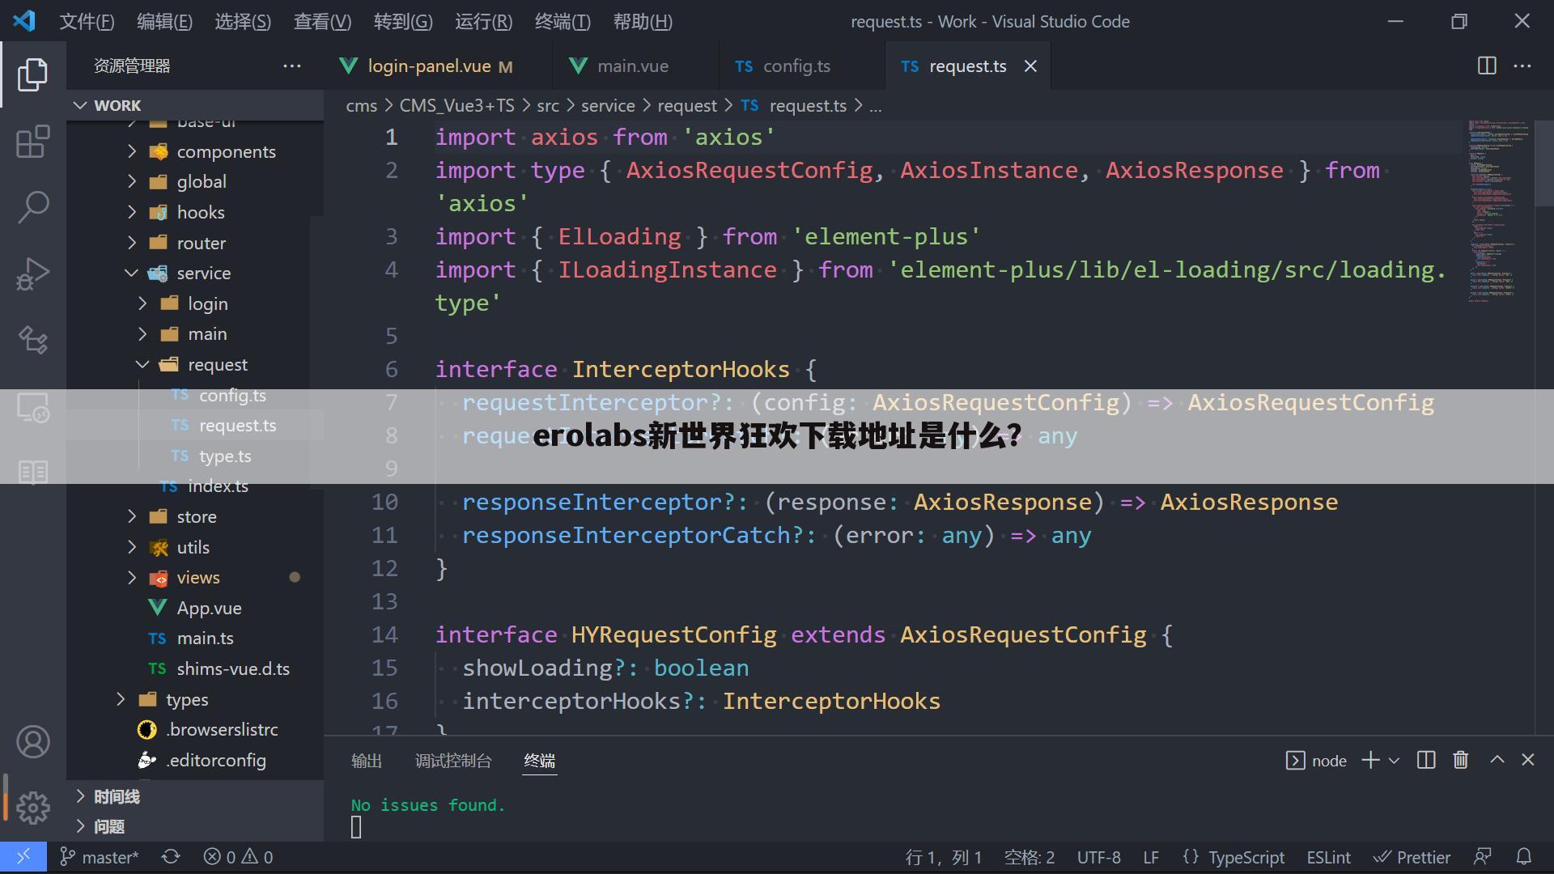
Task: Expand the router folder
Action: pos(194,243)
